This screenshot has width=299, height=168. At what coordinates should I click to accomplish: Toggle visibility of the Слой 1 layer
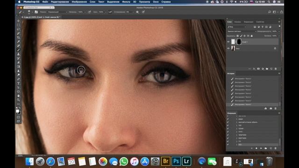click(228, 42)
